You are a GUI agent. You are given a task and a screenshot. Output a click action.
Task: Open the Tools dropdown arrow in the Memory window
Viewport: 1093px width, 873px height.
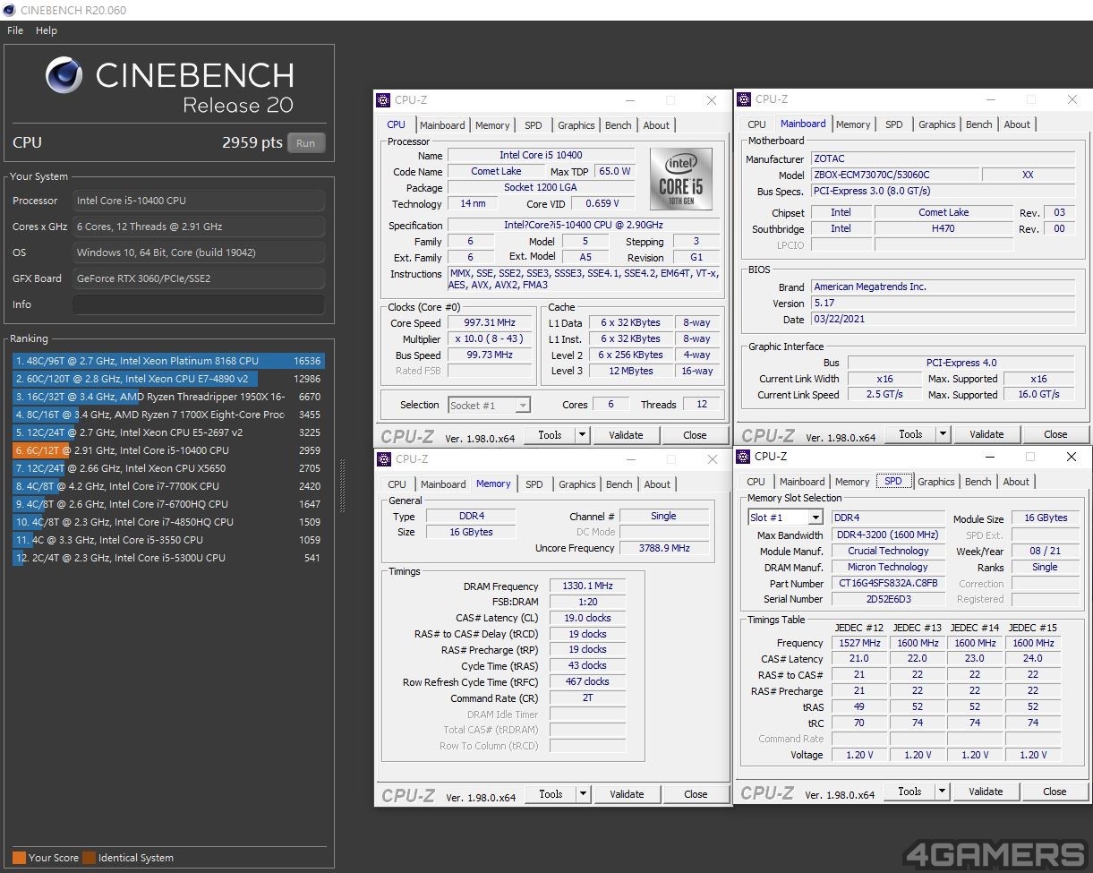tap(582, 794)
